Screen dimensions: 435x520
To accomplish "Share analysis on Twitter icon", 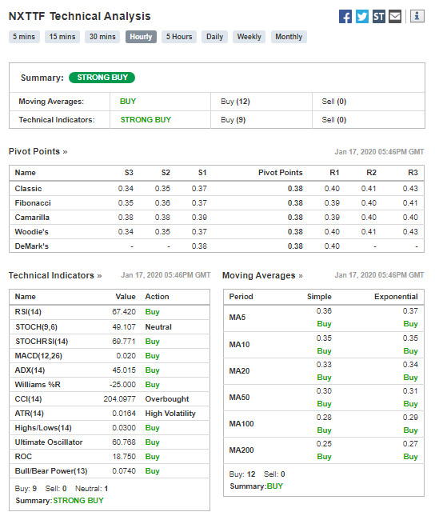I will click(362, 16).
